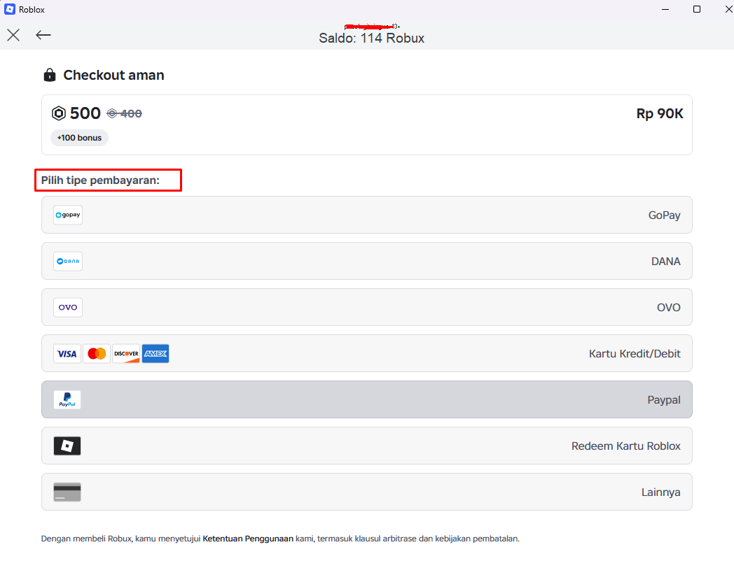Select Redeem Kartu Roblox label
Image resolution: width=734 pixels, height=568 pixels.
[626, 446]
